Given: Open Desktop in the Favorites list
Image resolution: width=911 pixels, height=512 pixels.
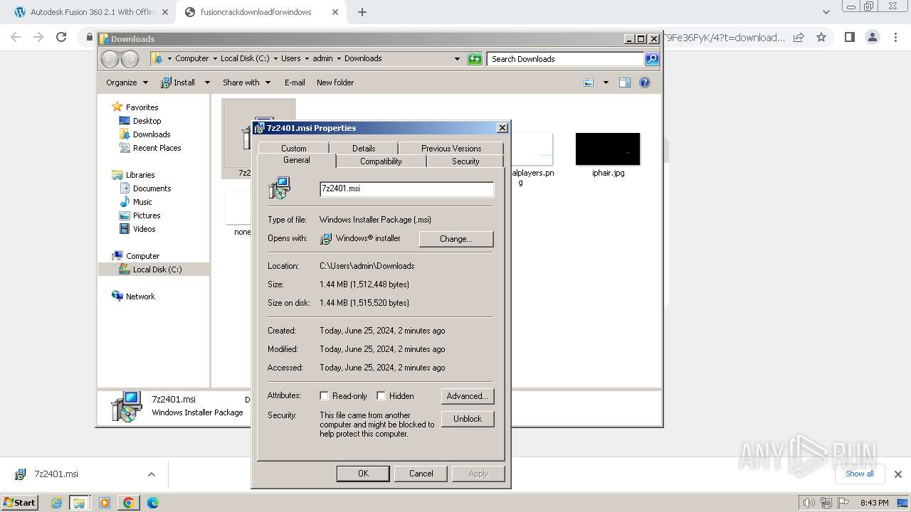Looking at the screenshot, I should (x=140, y=121).
